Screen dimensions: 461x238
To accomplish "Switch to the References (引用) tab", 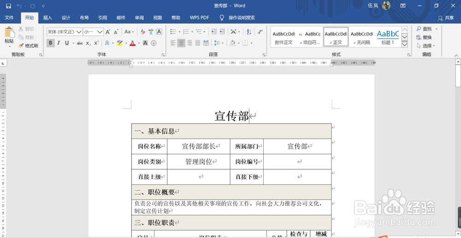I will click(102, 18).
